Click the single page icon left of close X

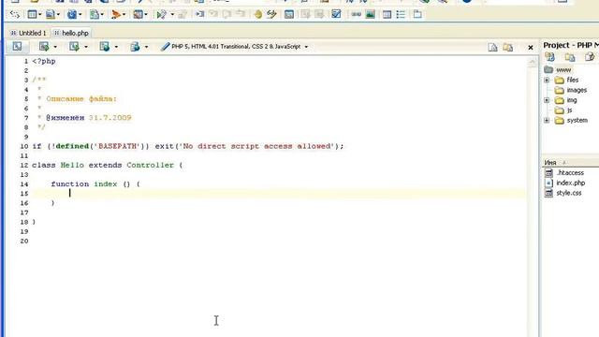493,48
